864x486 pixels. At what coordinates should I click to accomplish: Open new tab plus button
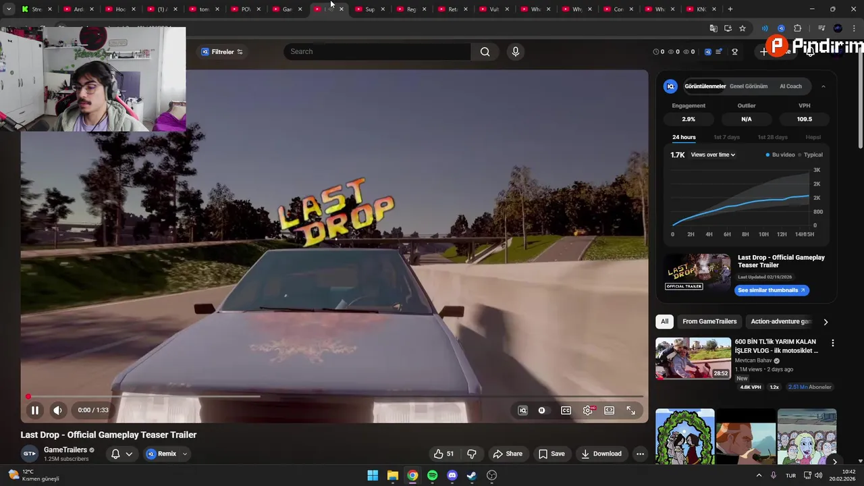[730, 9]
